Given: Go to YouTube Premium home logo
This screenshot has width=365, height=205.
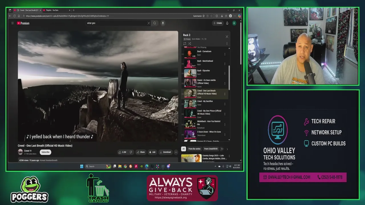Looking at the screenshot, I should point(23,23).
